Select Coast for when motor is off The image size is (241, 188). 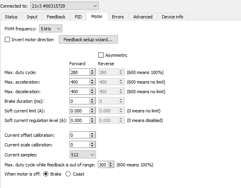click(x=68, y=174)
